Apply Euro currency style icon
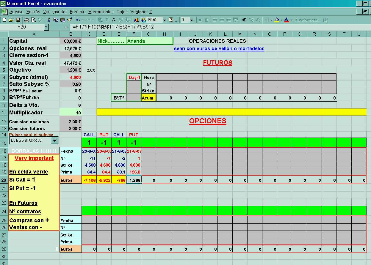The width and height of the screenshot is (371, 265). pos(244,20)
